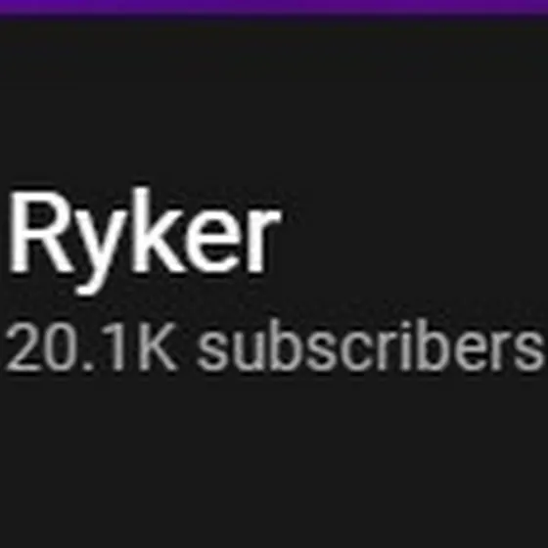
Task: Click the word subscribers below Ryker
Action: 371,346
